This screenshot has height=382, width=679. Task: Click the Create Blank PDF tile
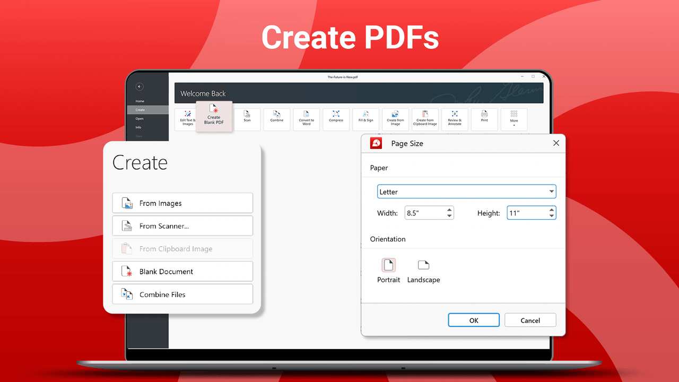[x=214, y=116]
